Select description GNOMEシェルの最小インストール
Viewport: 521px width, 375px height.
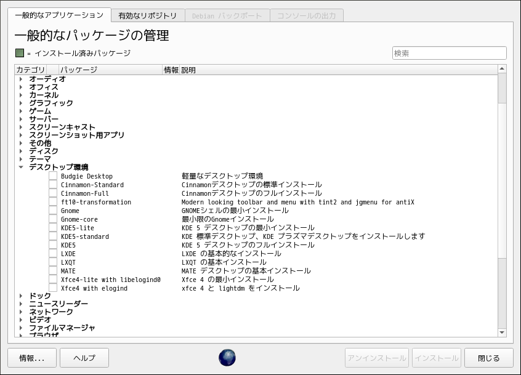pyautogui.click(x=235, y=211)
